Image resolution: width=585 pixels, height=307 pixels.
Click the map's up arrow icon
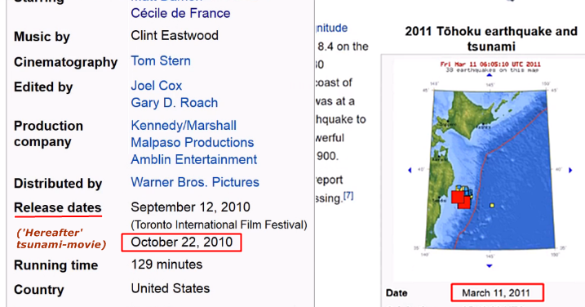pyautogui.click(x=490, y=75)
